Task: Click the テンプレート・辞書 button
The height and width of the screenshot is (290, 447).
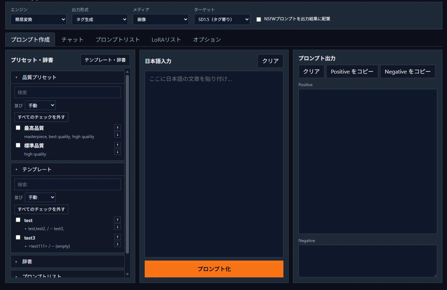Action: click(105, 60)
